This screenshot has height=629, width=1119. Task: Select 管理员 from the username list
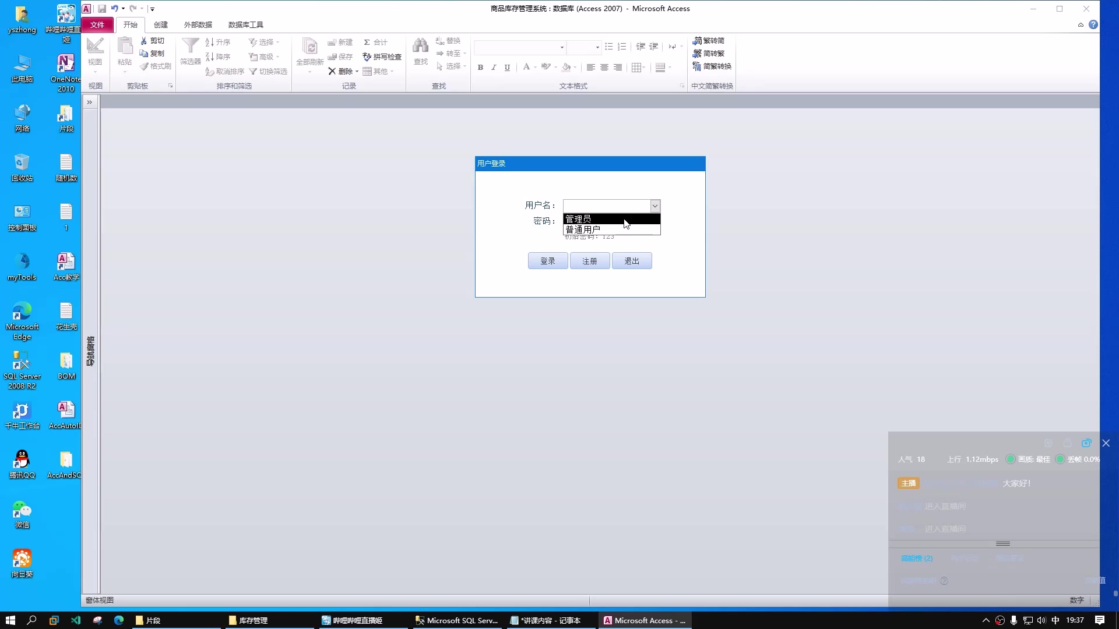click(x=611, y=219)
